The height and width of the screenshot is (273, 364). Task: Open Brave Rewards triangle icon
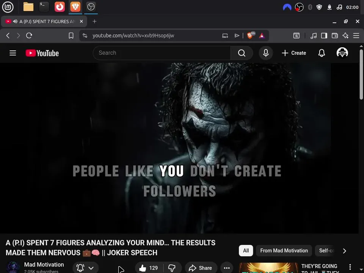(x=262, y=36)
